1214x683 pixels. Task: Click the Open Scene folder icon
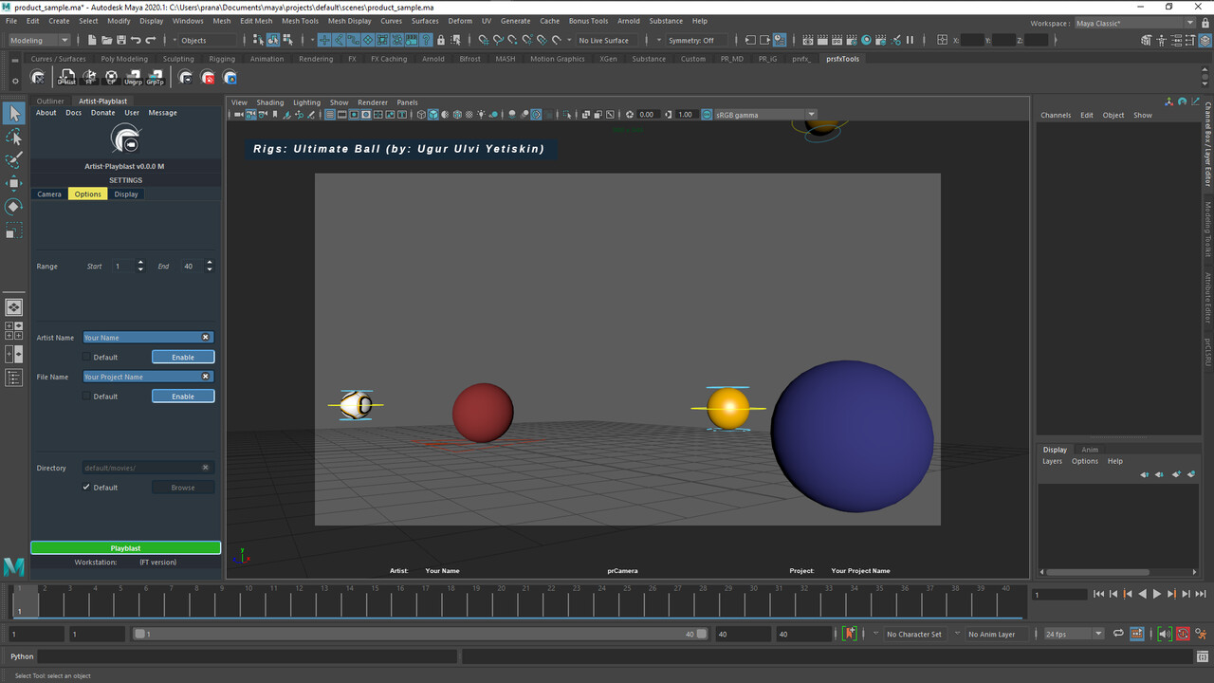[105, 40]
